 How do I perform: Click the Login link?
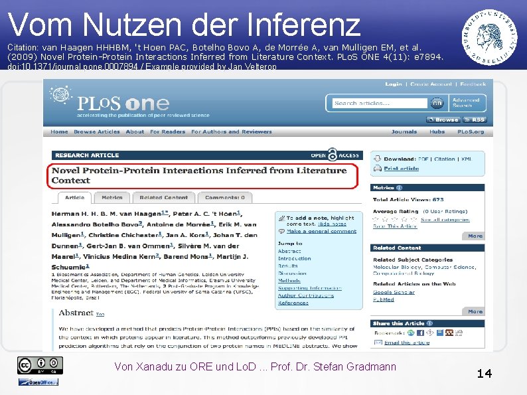394,84
